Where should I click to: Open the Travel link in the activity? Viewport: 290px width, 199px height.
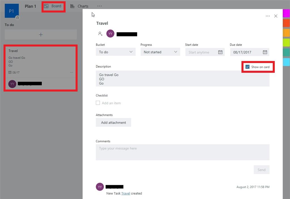[125, 193]
